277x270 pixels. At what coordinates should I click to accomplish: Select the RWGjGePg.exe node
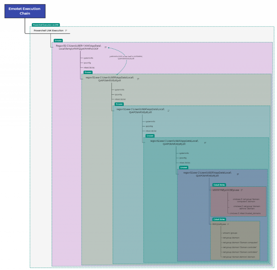(219, 224)
